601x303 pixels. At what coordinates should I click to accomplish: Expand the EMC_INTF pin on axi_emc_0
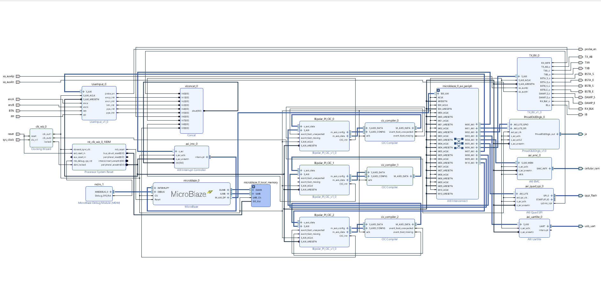click(x=550, y=169)
